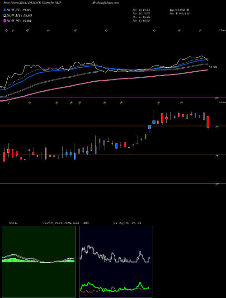226x298 pixels.
Task: Select the 'Pre C: 18.95' close value
Action: (x=141, y=21)
